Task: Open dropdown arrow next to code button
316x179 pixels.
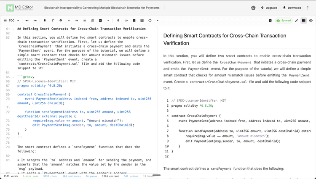Action: tap(158, 20)
